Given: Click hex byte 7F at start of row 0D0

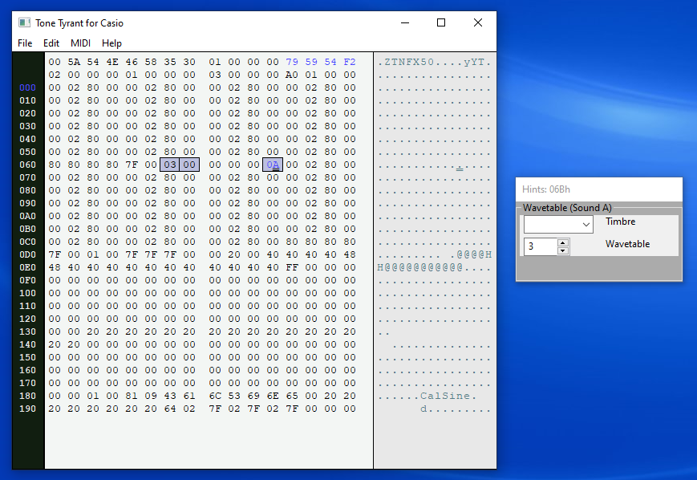Looking at the screenshot, I should coord(55,254).
